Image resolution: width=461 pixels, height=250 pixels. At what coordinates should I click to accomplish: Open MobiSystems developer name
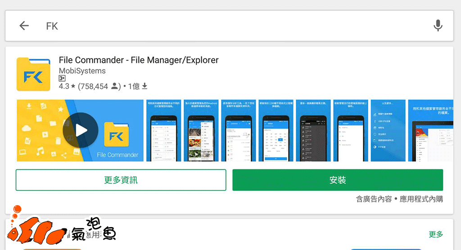[82, 71]
